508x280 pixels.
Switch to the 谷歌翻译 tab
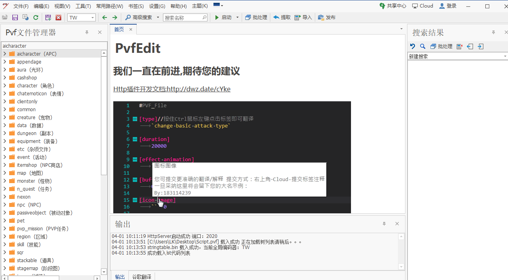[142, 276]
